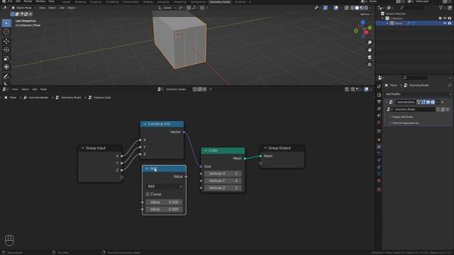Switch perspective/orthographic grid icon in viewport
The height and width of the screenshot is (255, 454).
tap(370, 64)
